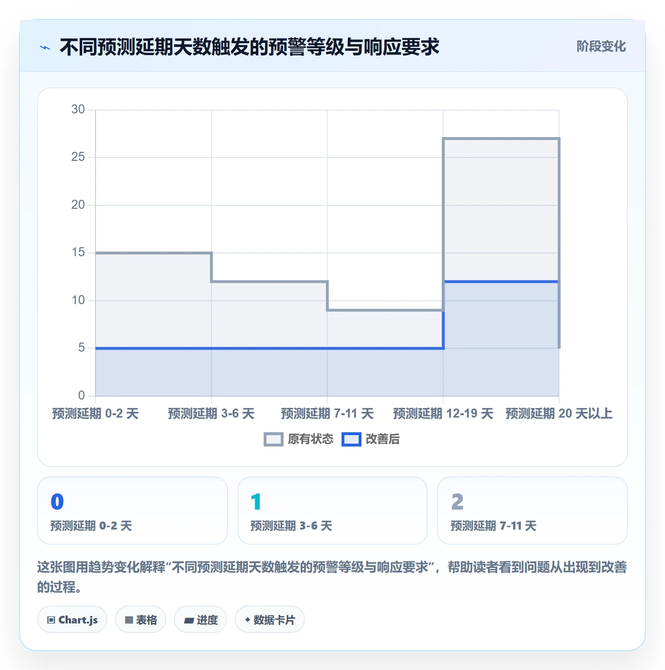The width and height of the screenshot is (665, 670).
Task: Click the description paragraph starting 这张图用趋势变化解释
Action: tap(332, 577)
